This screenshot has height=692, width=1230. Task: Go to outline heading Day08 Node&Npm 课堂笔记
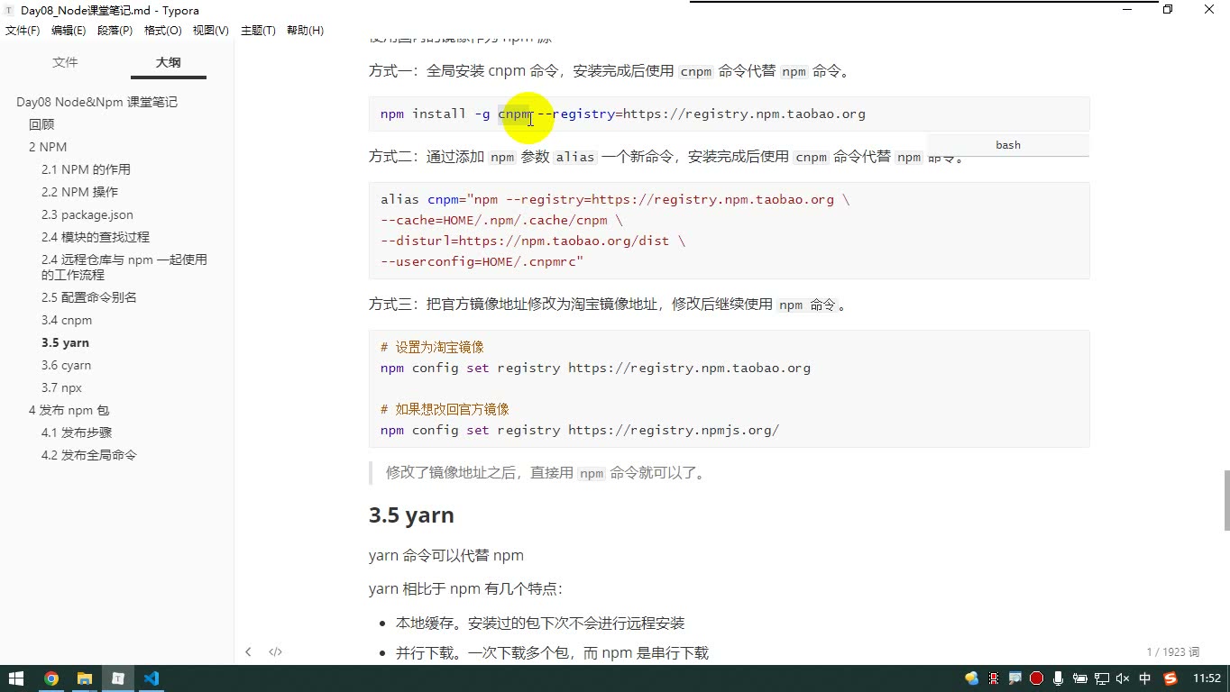click(96, 102)
